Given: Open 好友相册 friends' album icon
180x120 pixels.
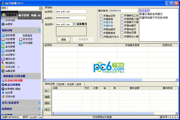Looking at the screenshot, I should pos(20,43).
